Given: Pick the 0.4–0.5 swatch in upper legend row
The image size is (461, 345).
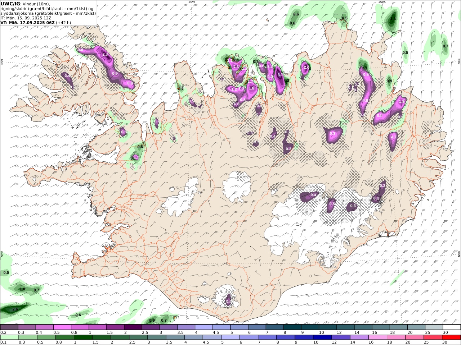Looking at the screenshot, I should pos(44,327).
